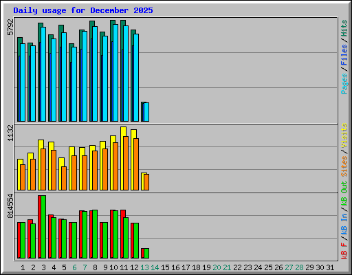Click day 25 on the x-axis
Image resolution: width=352 pixels, height=275 pixels.
coord(268,267)
